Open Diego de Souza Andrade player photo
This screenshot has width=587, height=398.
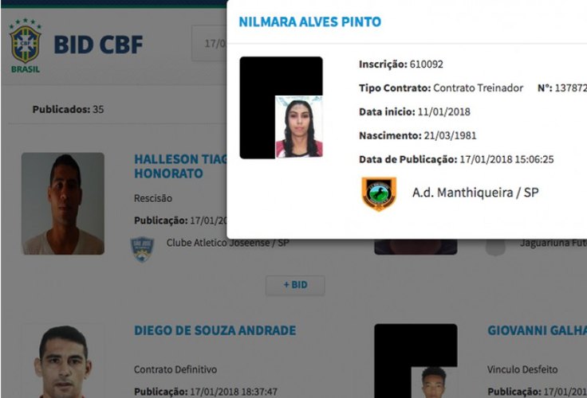pos(63,361)
